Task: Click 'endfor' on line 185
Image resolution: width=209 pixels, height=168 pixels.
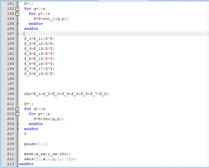Action: pyautogui.click(x=36, y=24)
